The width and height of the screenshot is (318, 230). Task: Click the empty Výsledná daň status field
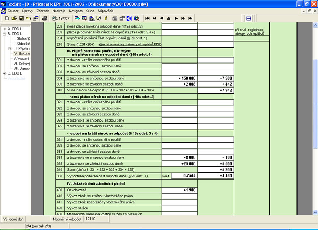38,219
